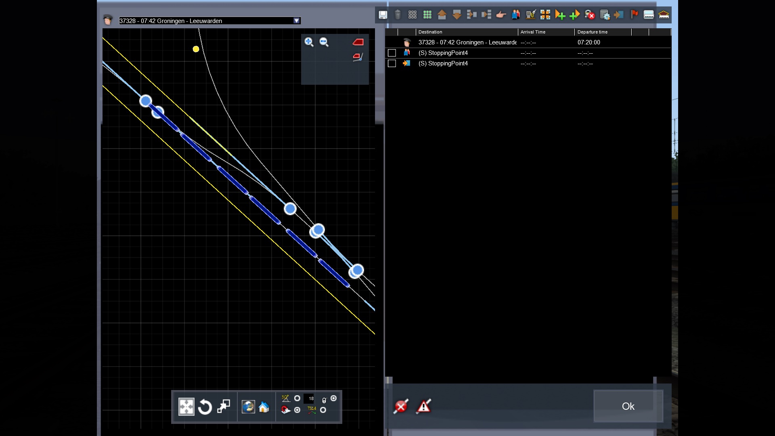Click the orange arrow into blue box icon
This screenshot has width=775, height=436.
click(619, 15)
